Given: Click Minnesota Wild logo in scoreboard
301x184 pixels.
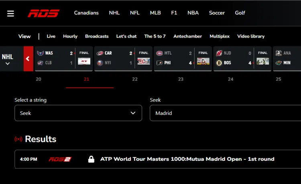Looking at the screenshot, I should [279, 63].
